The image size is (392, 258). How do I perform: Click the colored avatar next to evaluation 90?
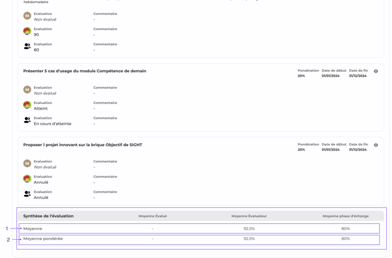click(27, 31)
